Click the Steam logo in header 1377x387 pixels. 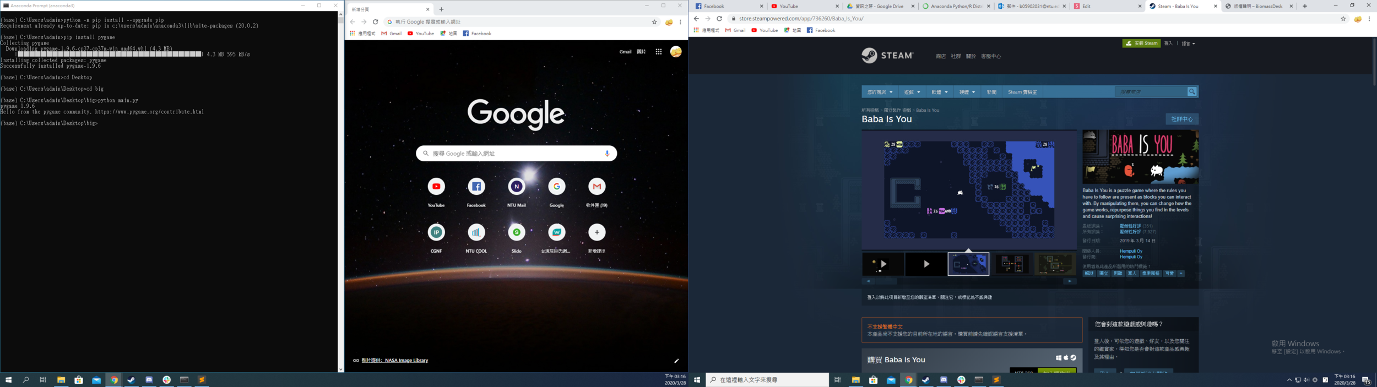[x=887, y=56]
